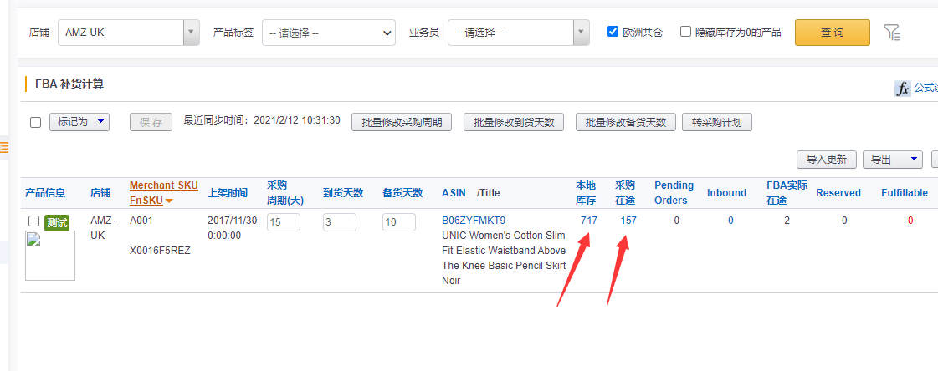Click the sort arrow beside FnSKU
This screenshot has height=371, width=938.
169,201
